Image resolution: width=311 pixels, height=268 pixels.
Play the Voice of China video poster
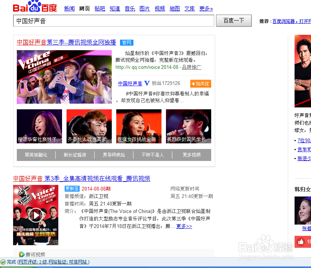tap(36, 215)
